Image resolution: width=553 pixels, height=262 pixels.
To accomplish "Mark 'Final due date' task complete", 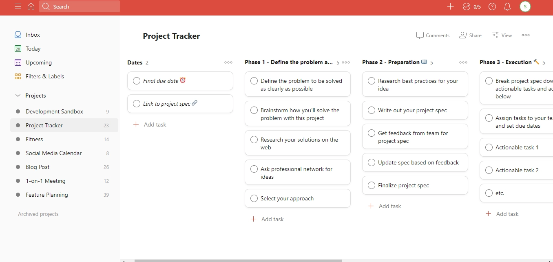I will [137, 81].
